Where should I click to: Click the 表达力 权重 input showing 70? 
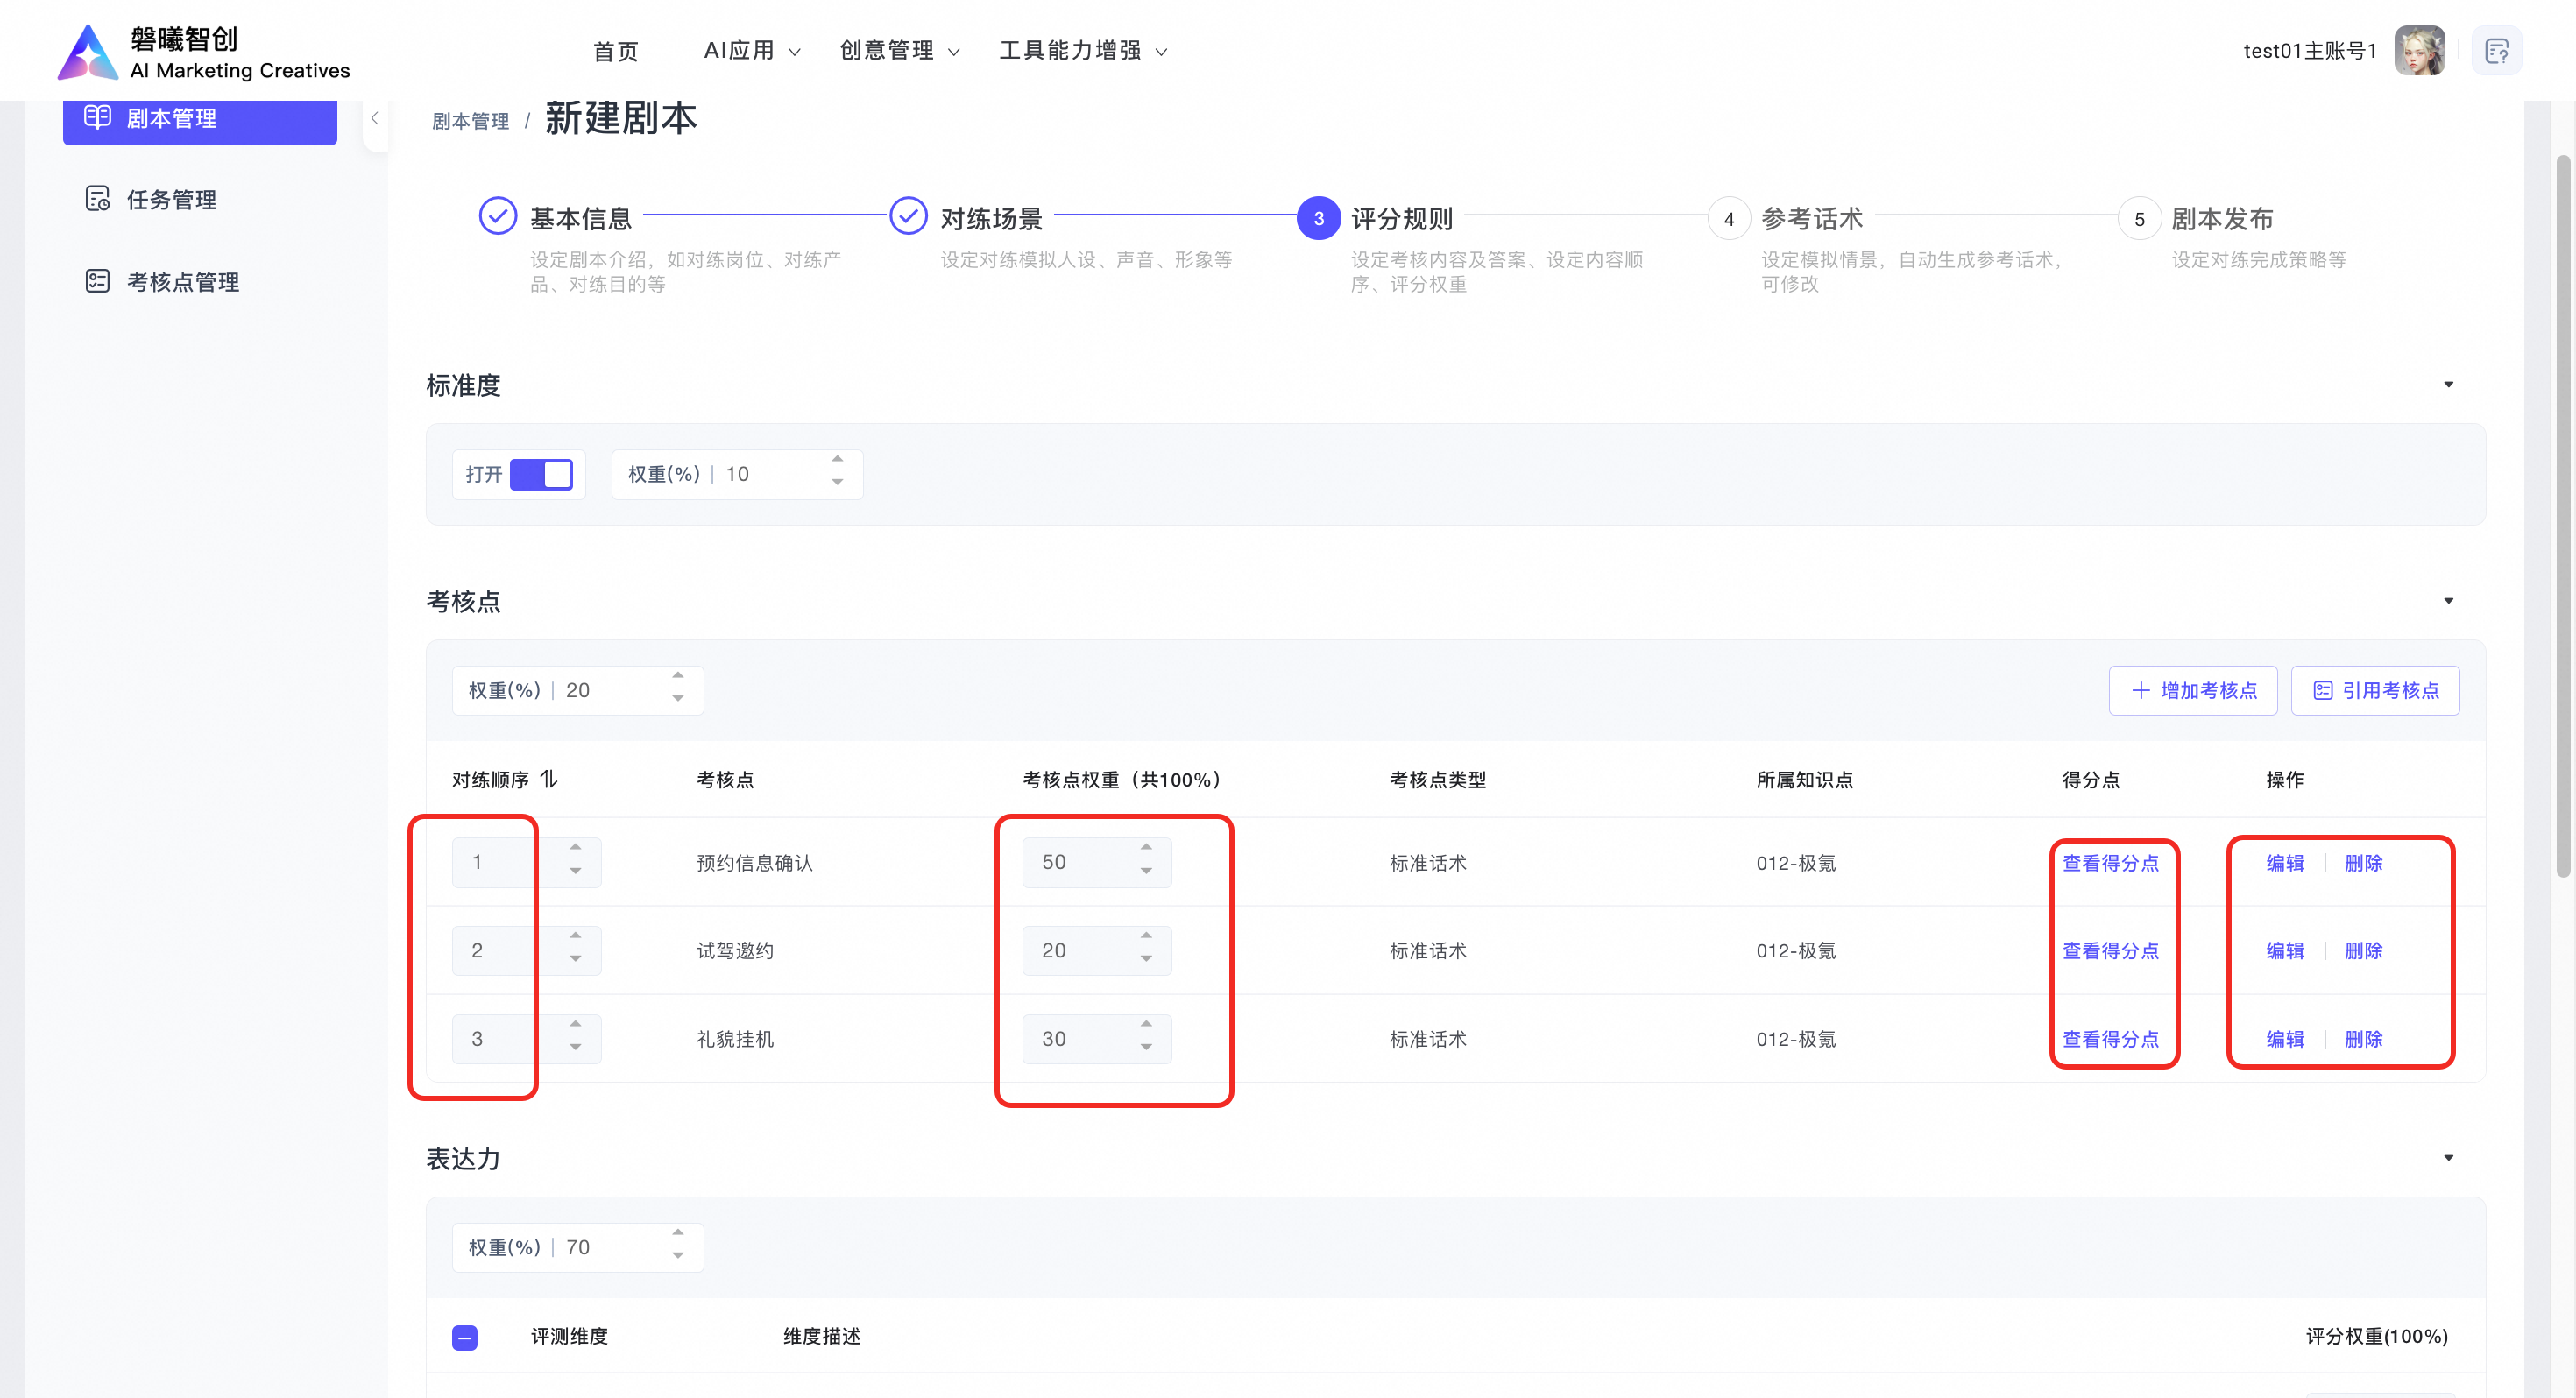click(x=577, y=1247)
